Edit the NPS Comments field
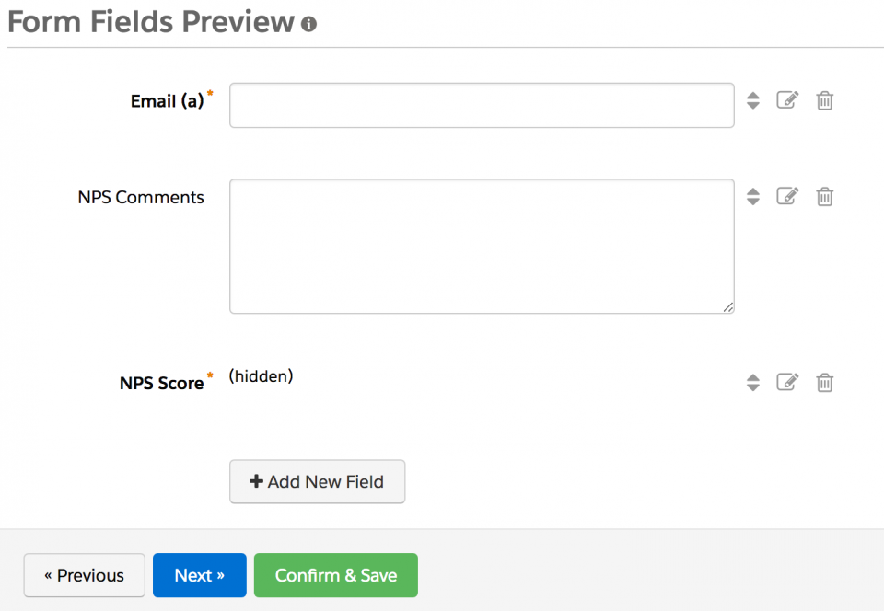884x611 pixels. tap(787, 196)
